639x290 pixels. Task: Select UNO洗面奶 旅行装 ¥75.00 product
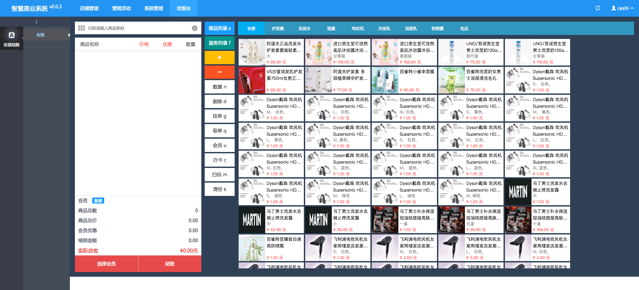pyautogui.click(x=471, y=52)
